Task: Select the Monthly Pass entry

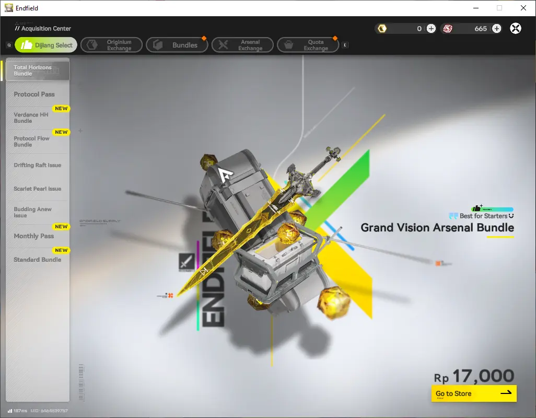Action: coord(38,236)
